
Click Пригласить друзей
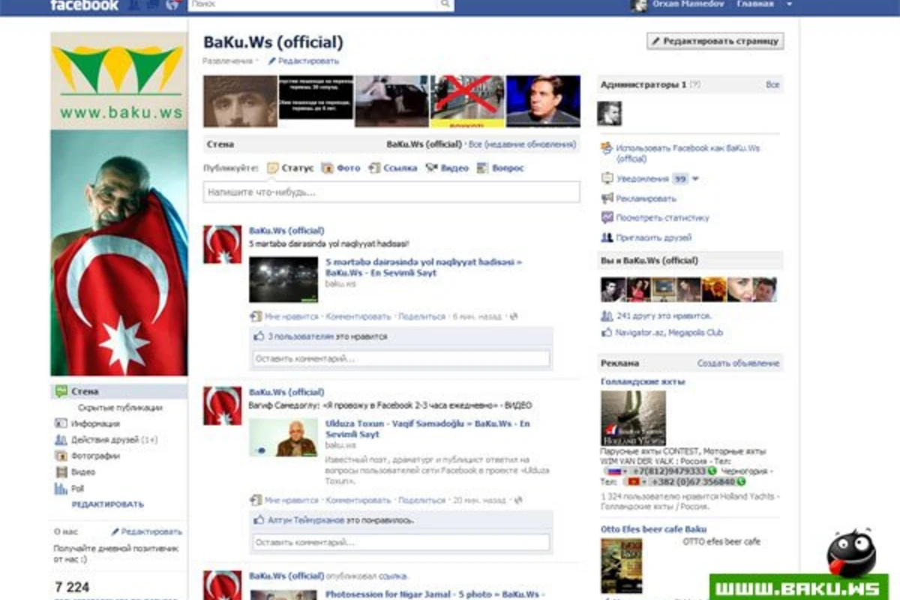[646, 238]
